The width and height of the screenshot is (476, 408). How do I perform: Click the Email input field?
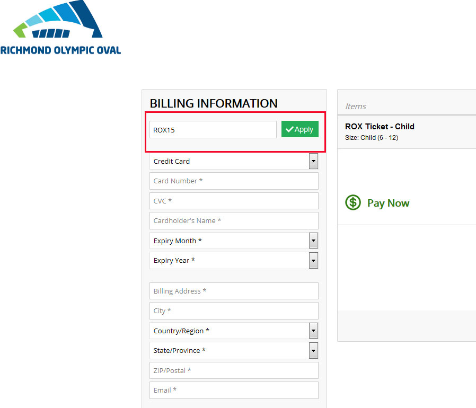(x=234, y=391)
